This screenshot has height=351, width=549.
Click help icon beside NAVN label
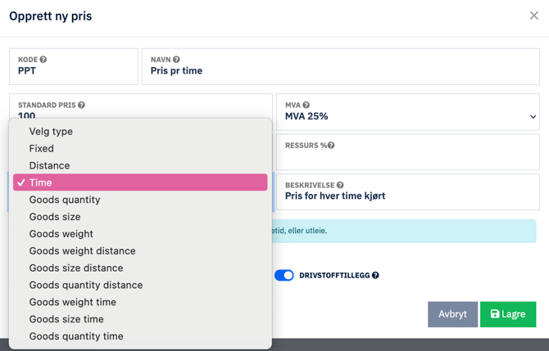176,60
